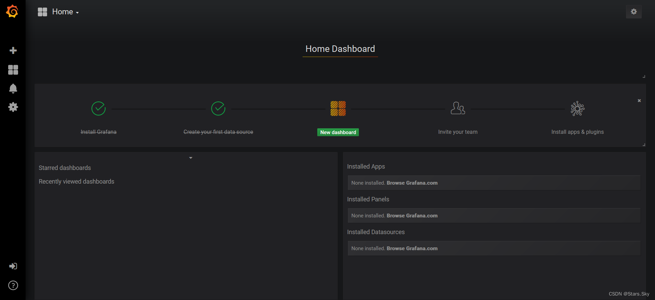
Task: Open the Create plus menu in sidebar
Action: [13, 51]
